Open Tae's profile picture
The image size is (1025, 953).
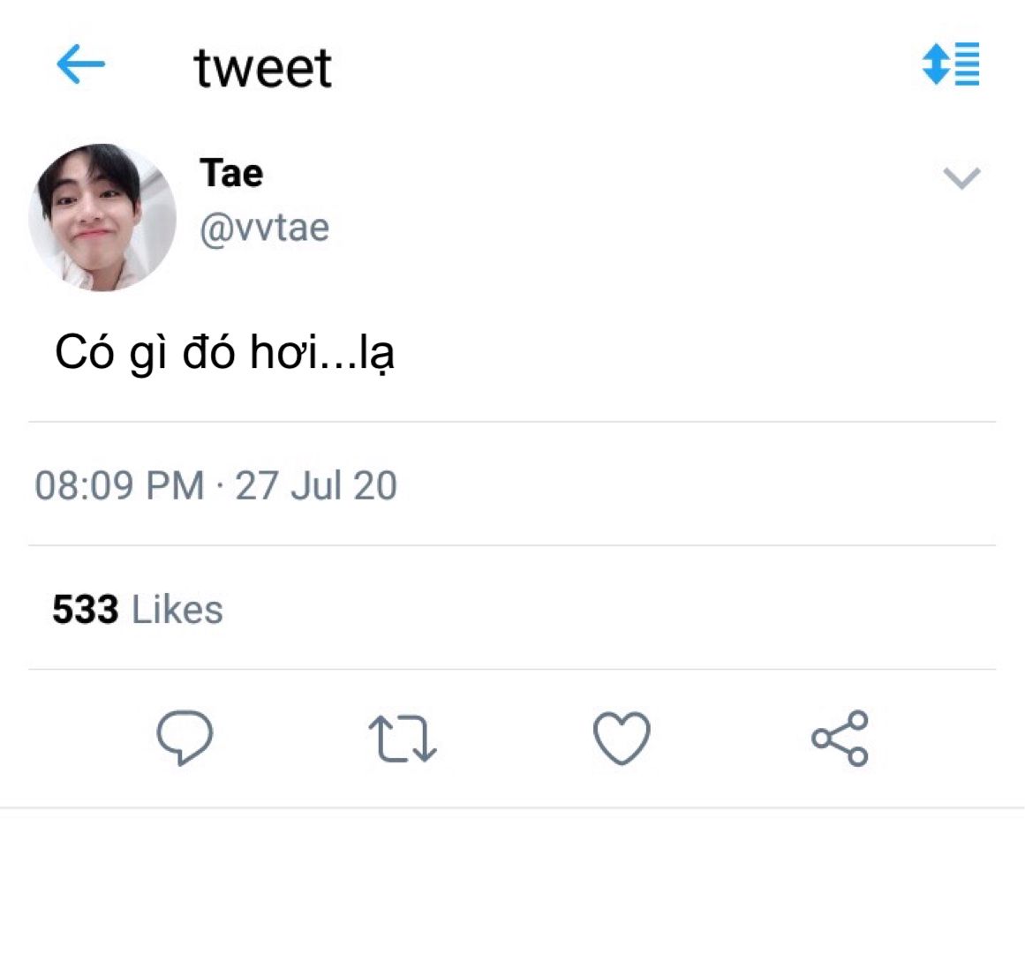tap(102, 217)
